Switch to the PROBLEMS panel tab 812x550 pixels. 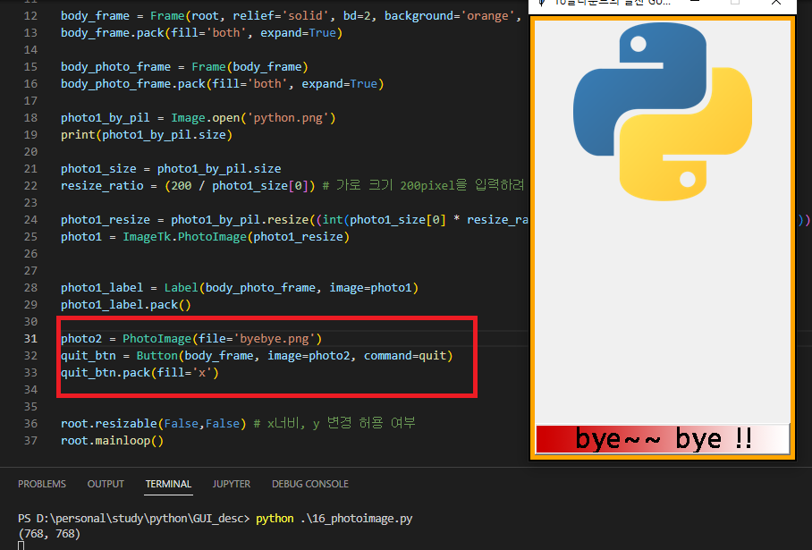point(42,484)
